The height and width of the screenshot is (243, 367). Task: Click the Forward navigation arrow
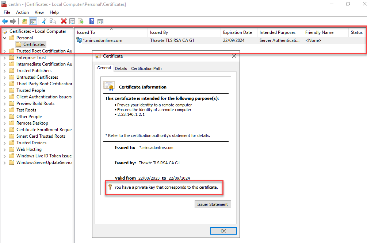click(14, 21)
